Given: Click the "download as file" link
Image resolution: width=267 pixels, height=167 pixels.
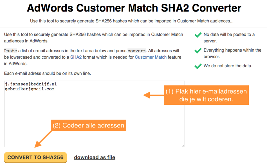Looking at the screenshot, I should pyautogui.click(x=95, y=157).
